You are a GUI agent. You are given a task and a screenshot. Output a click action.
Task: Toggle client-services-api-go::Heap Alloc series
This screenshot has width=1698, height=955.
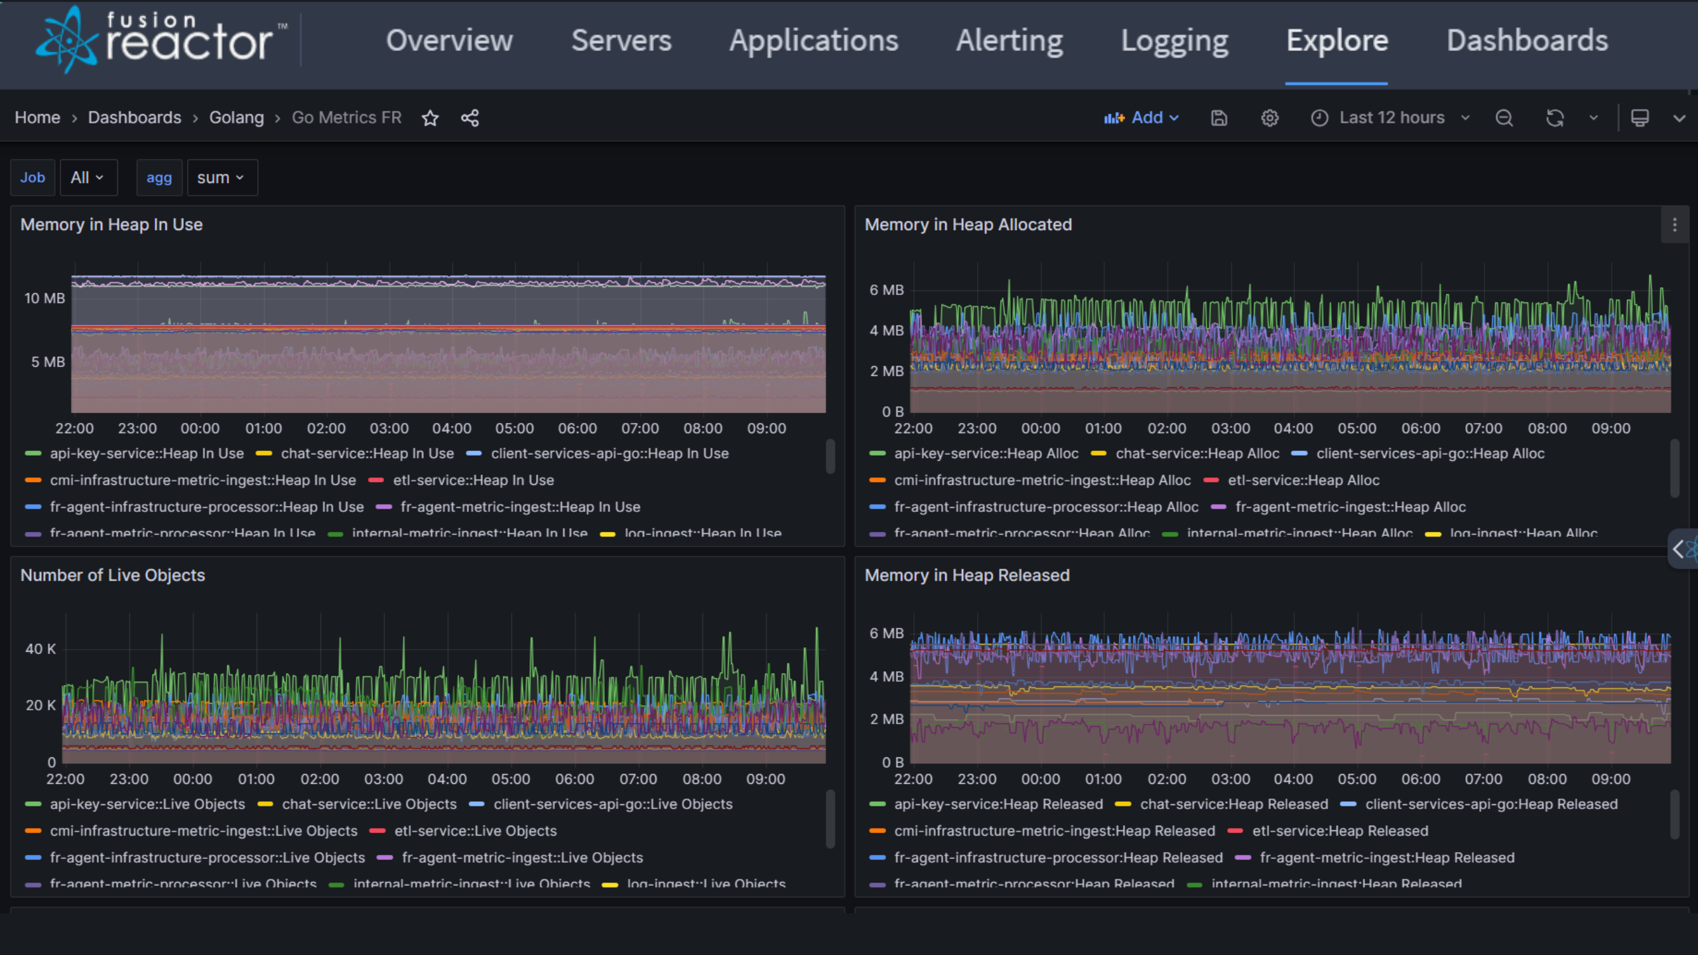1430,454
